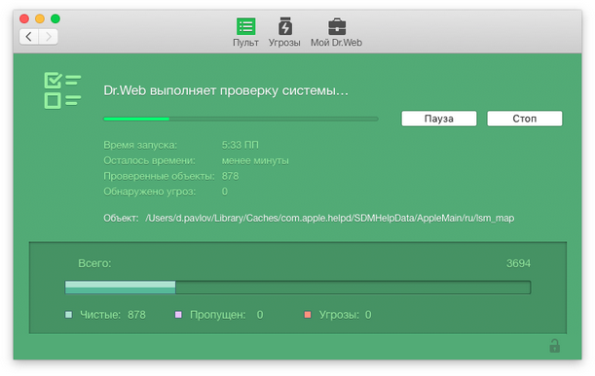Click heading 'Dr.Web выполняет проверку системы…'
Screen dimensions: 595x376
point(226,91)
